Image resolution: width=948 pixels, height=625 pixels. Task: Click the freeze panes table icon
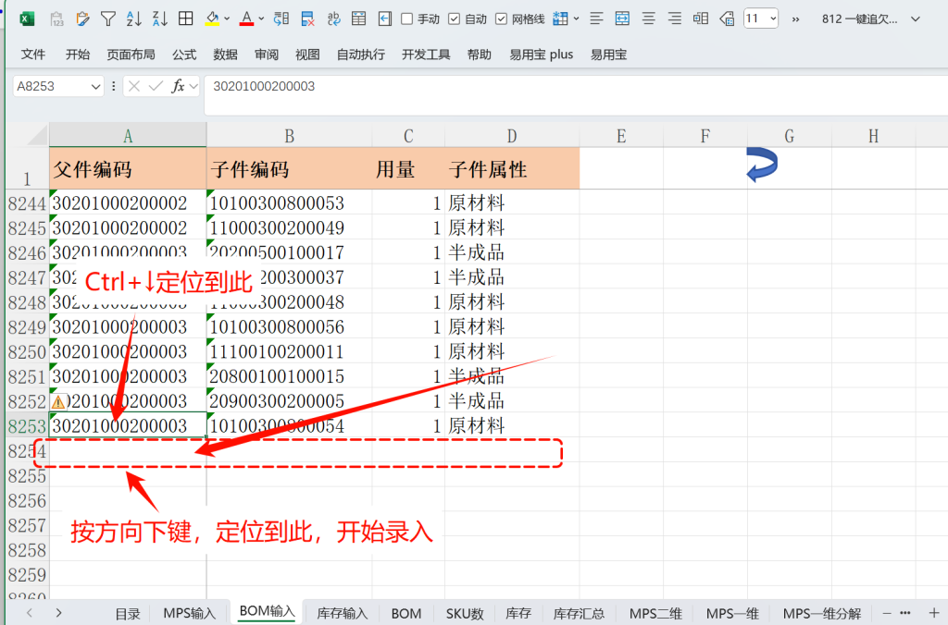click(x=560, y=19)
